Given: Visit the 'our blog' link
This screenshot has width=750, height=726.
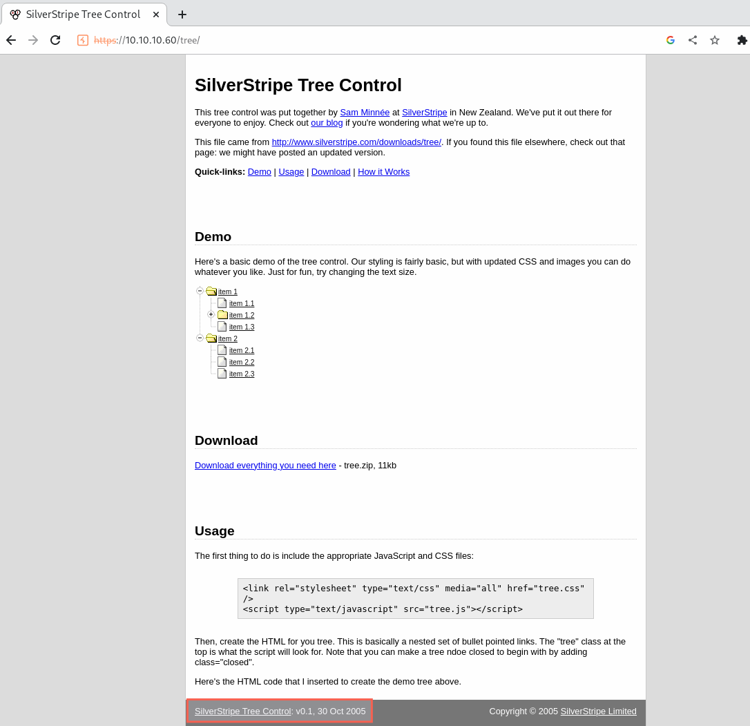Looking at the screenshot, I should pyautogui.click(x=327, y=123).
